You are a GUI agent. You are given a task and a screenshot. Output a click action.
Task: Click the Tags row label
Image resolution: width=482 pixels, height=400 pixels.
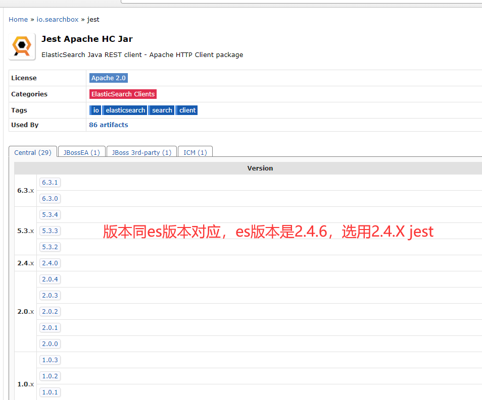click(19, 110)
